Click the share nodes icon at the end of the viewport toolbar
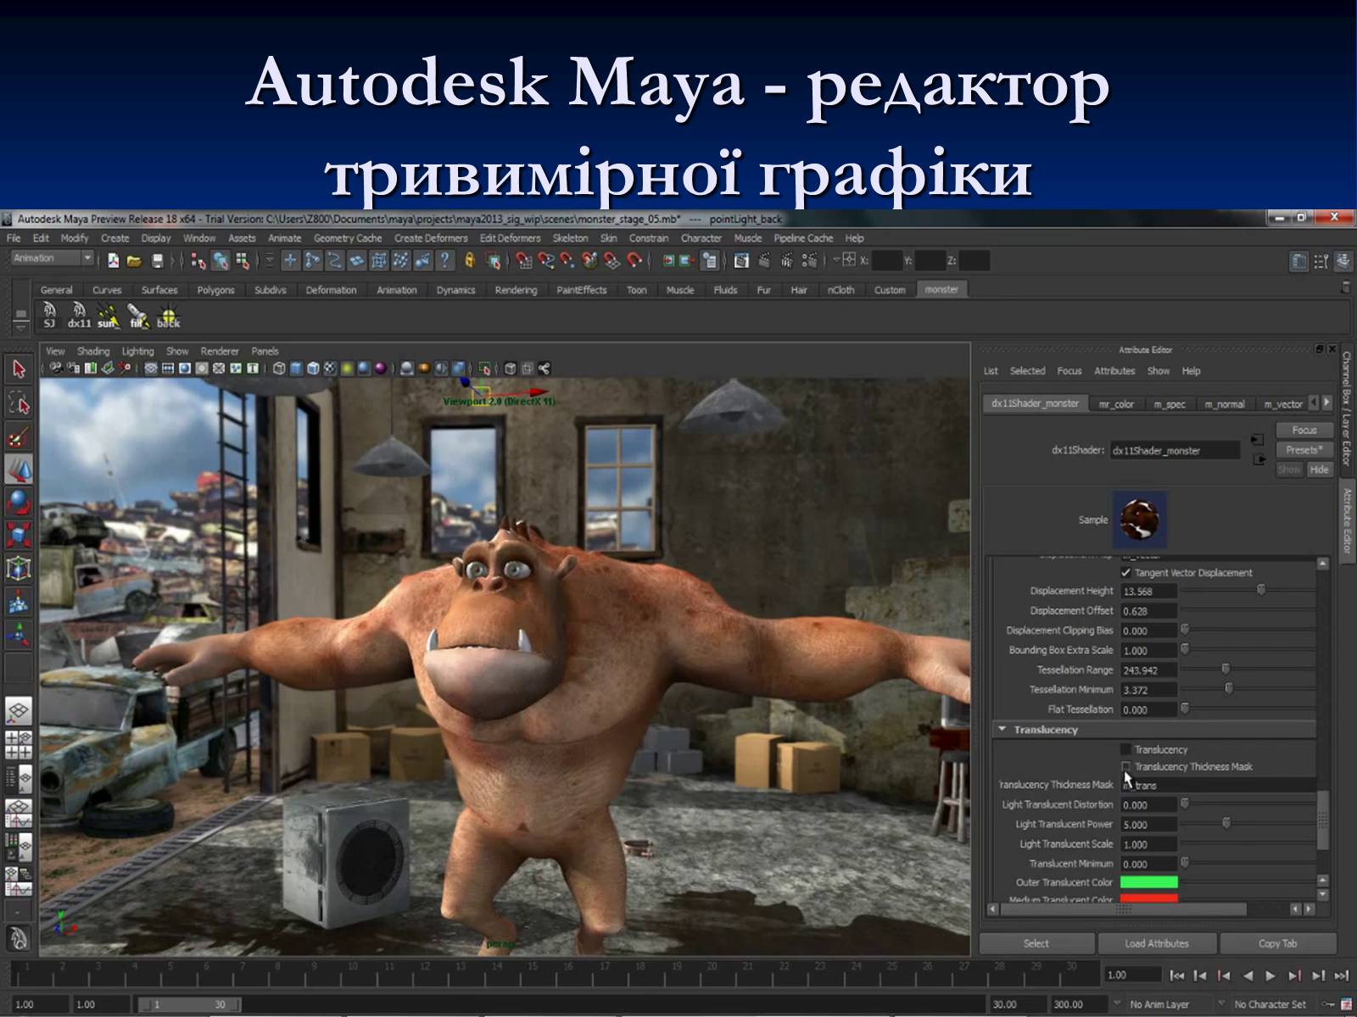 click(x=544, y=369)
